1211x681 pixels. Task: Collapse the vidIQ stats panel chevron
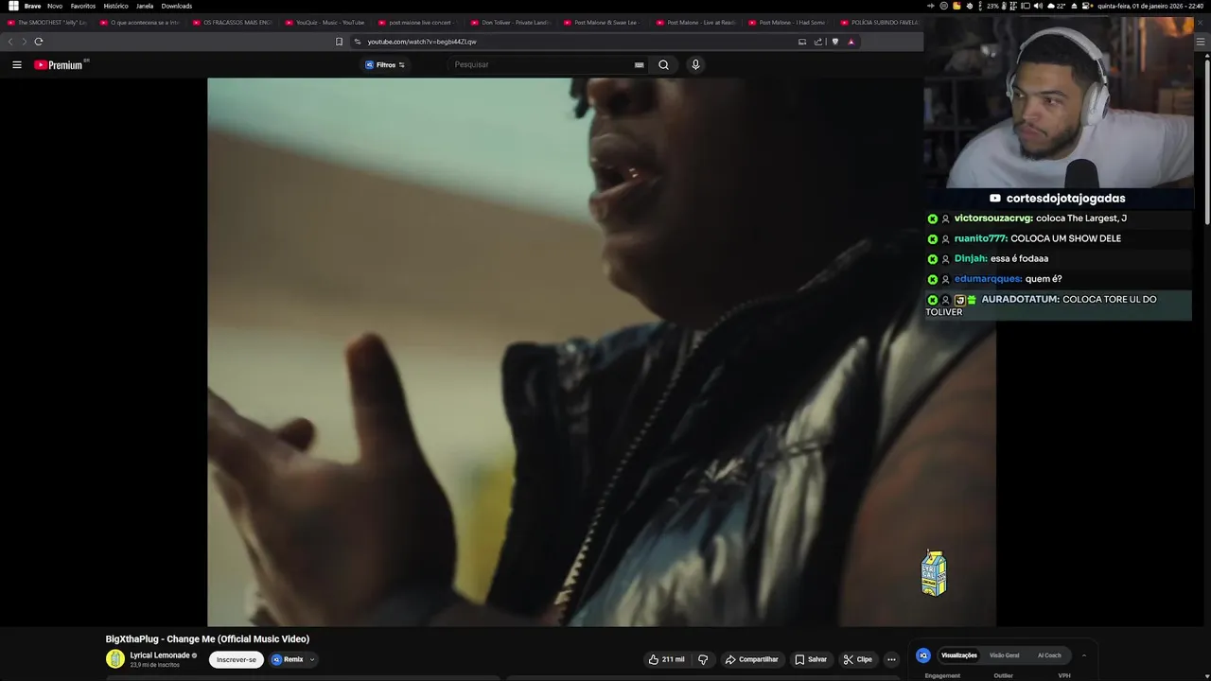(x=1084, y=655)
